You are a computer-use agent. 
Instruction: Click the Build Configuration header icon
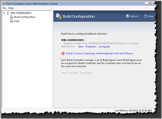coord(59,16)
